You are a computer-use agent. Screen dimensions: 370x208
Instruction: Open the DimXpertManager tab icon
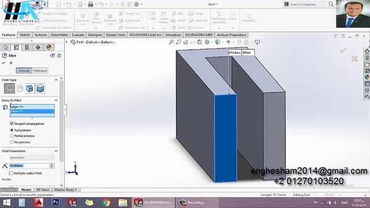pyautogui.click(x=38, y=47)
